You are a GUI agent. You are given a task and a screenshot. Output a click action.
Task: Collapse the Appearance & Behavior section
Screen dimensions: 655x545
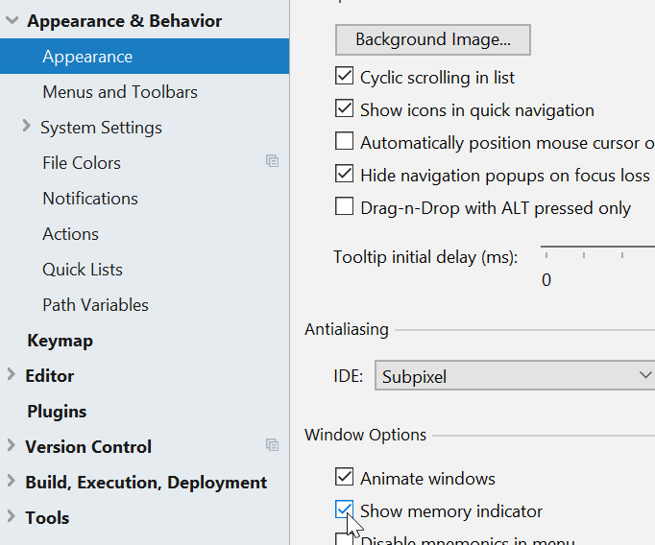point(12,20)
